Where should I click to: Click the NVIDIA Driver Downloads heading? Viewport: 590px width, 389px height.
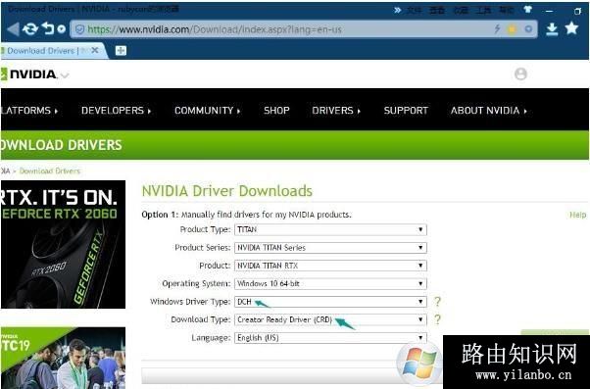227,191
